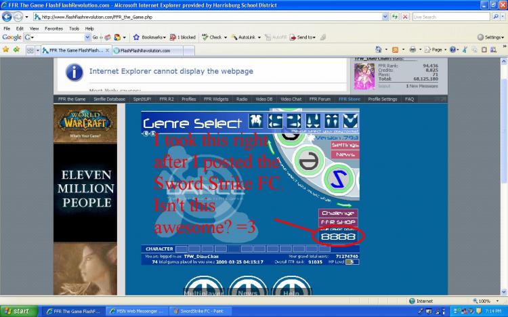Viewport: 508px width, 317px height.
Task: Open the FAQ nav link
Action: [409, 99]
